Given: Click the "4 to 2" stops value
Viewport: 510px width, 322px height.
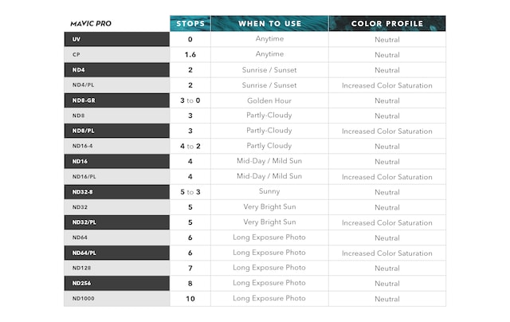Looking at the screenshot, I should click(x=190, y=146).
